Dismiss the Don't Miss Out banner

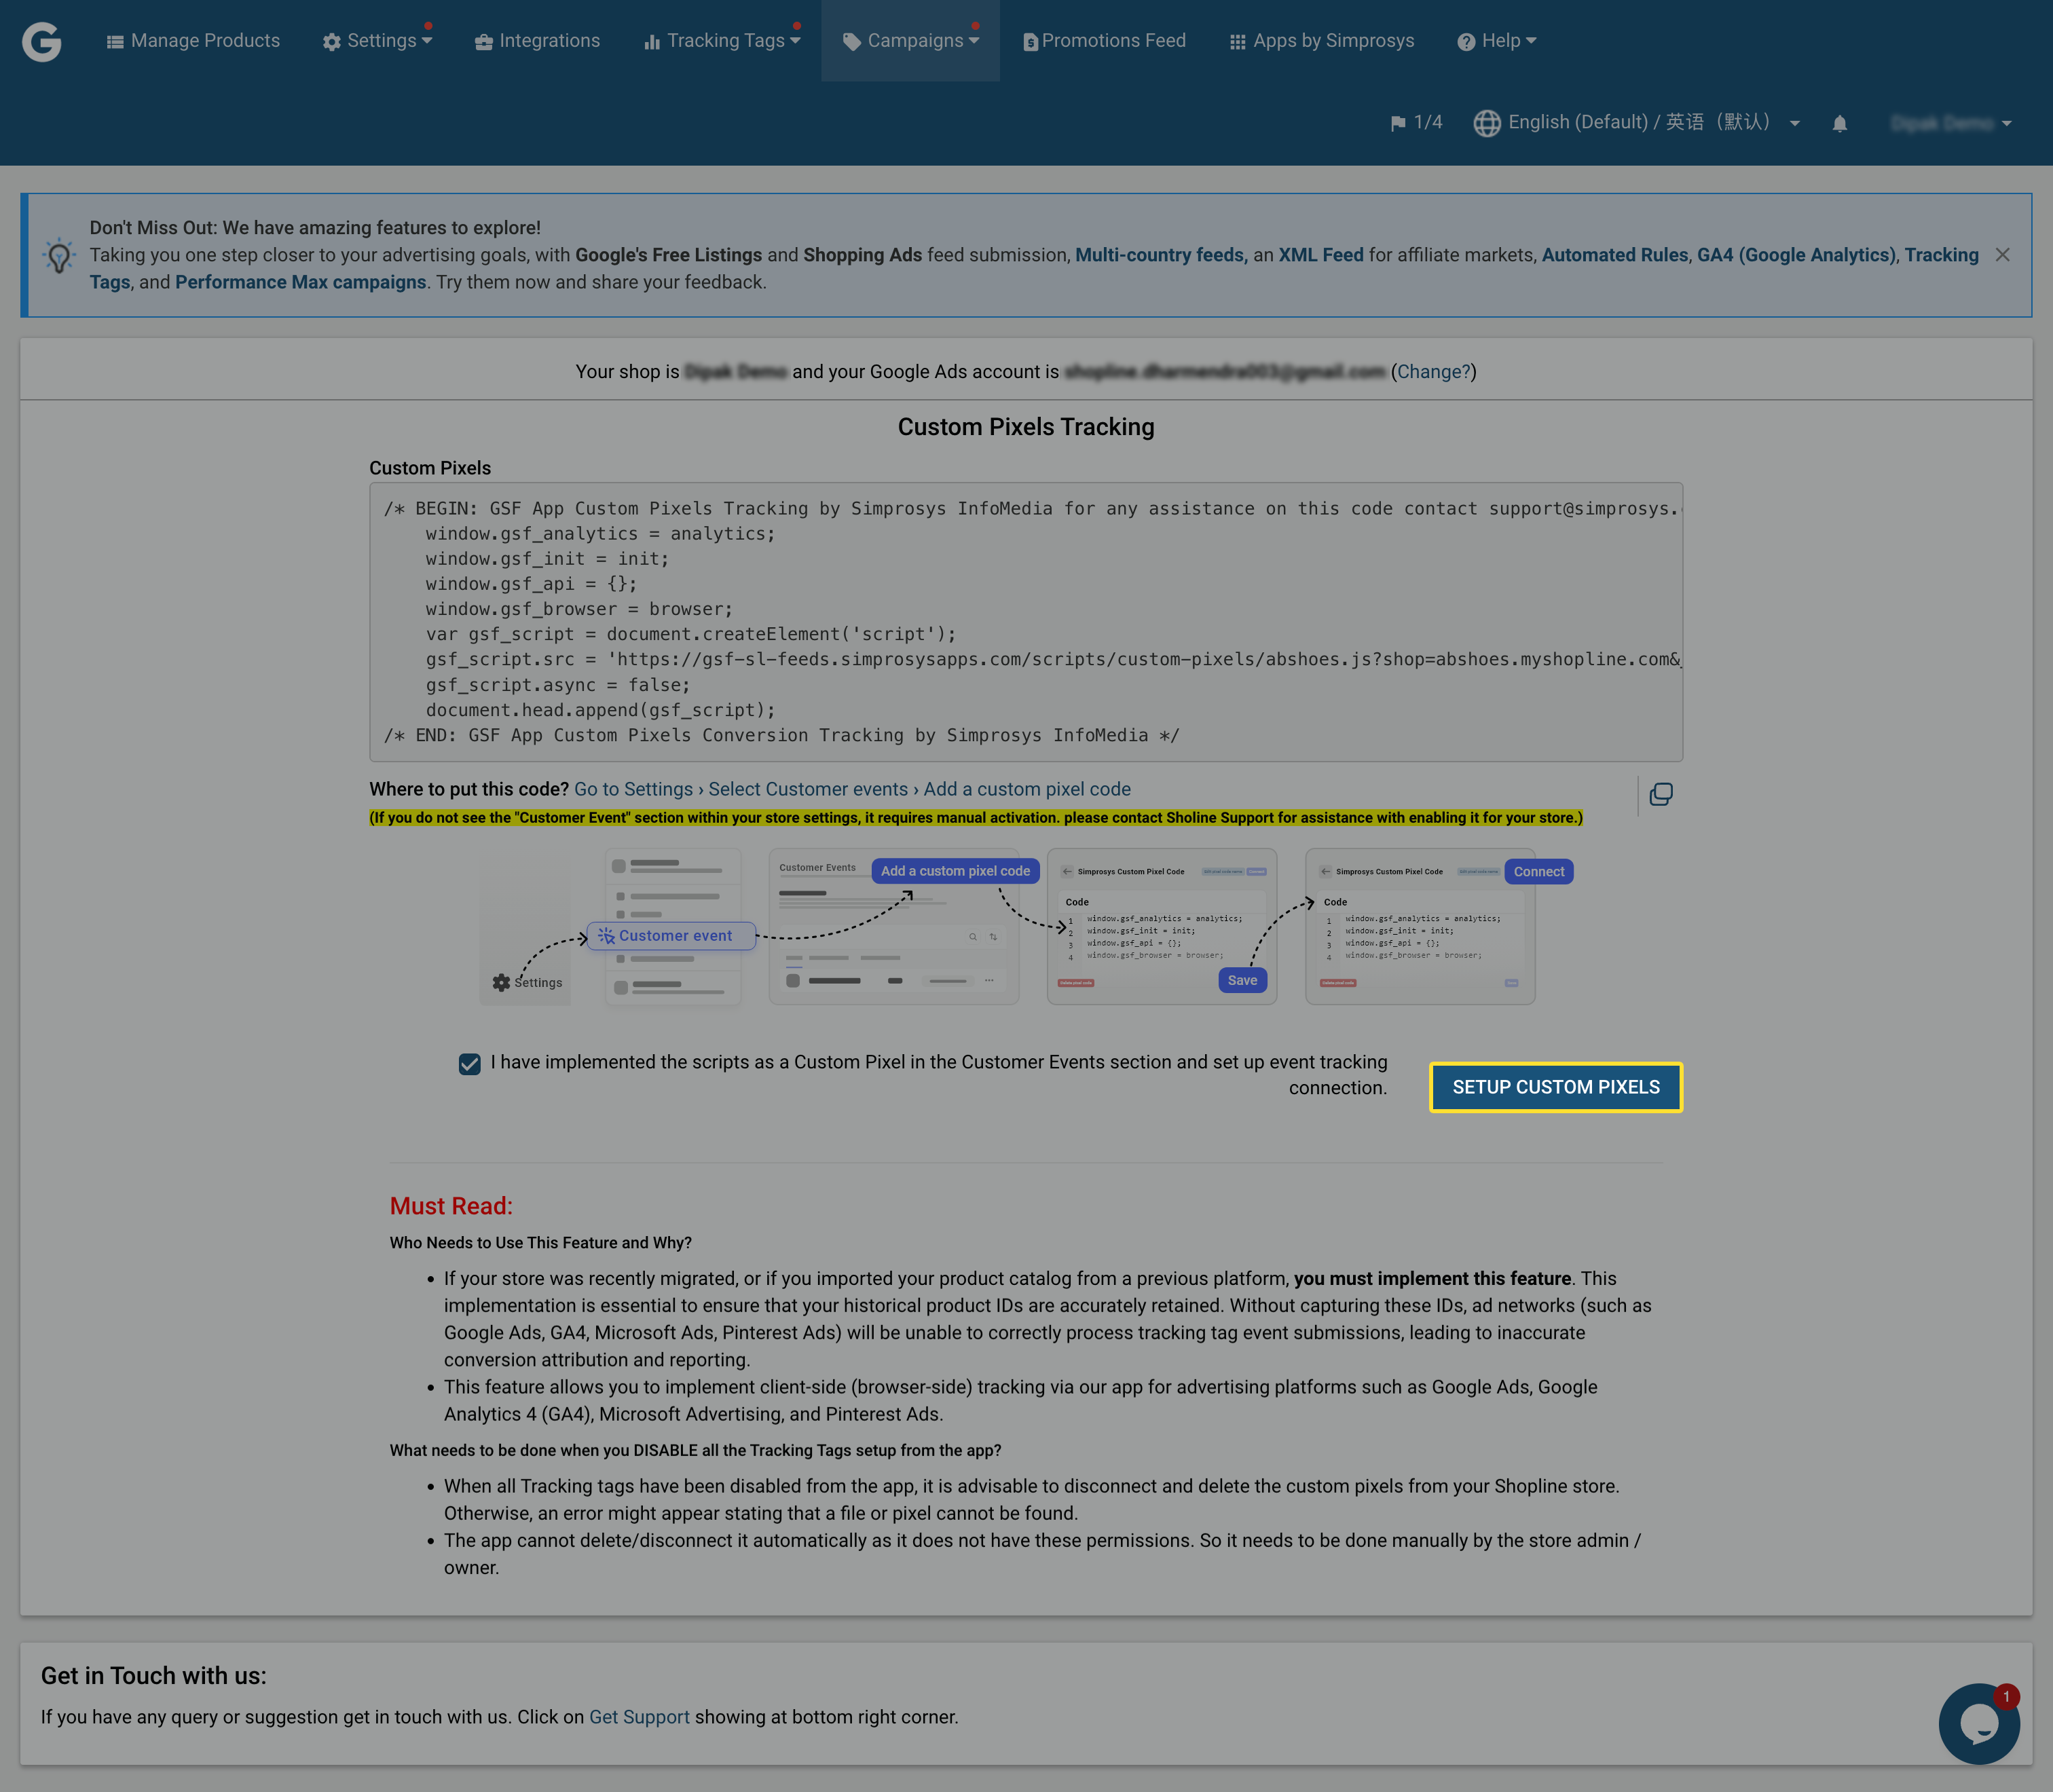[x=2002, y=255]
